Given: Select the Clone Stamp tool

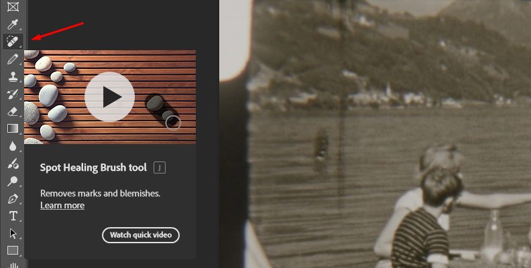Looking at the screenshot, I should point(13,77).
